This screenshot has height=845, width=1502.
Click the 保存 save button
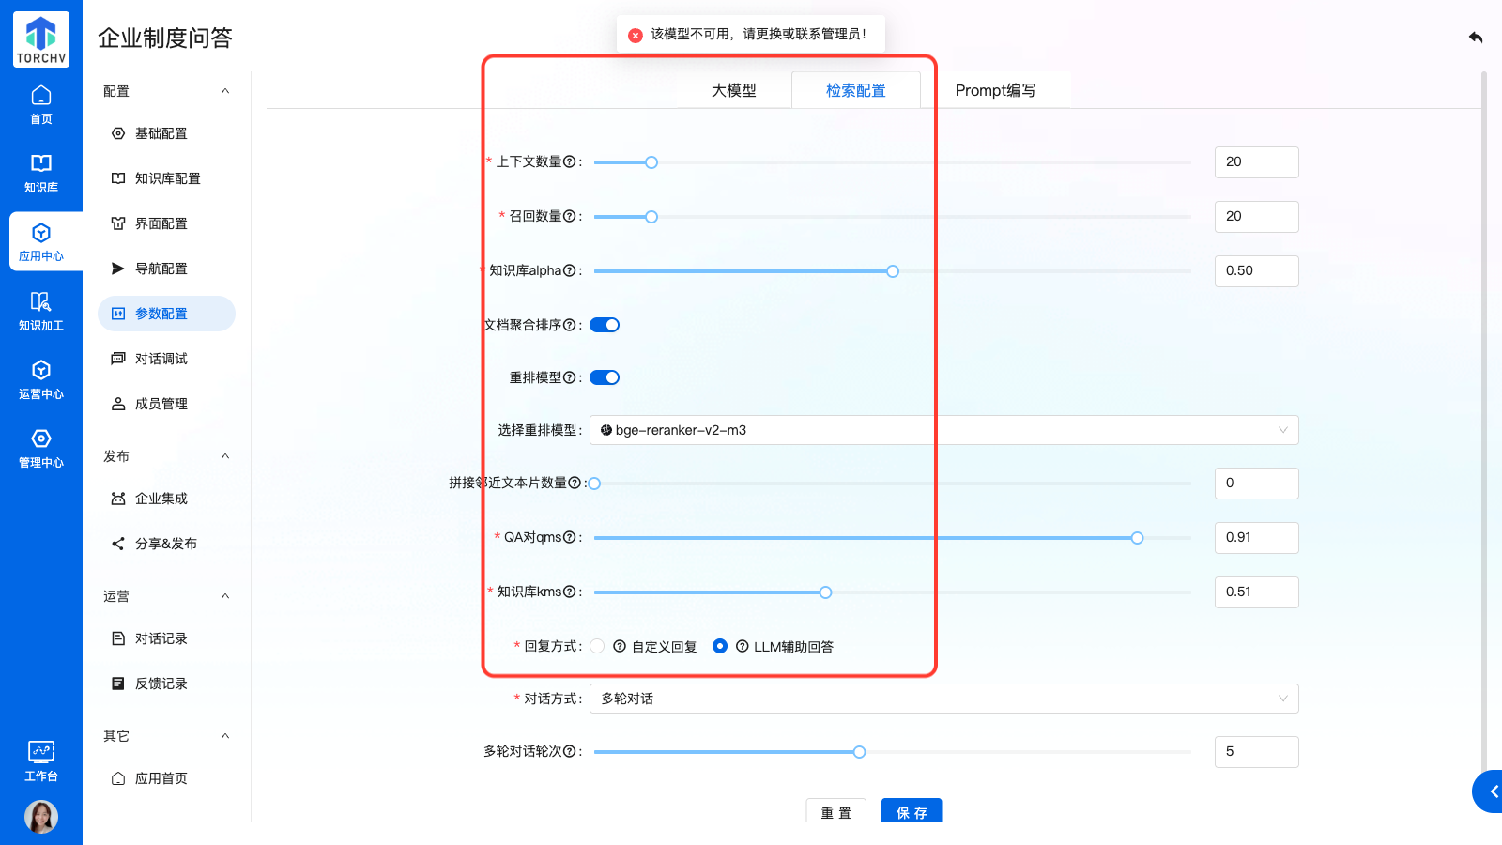click(x=911, y=812)
